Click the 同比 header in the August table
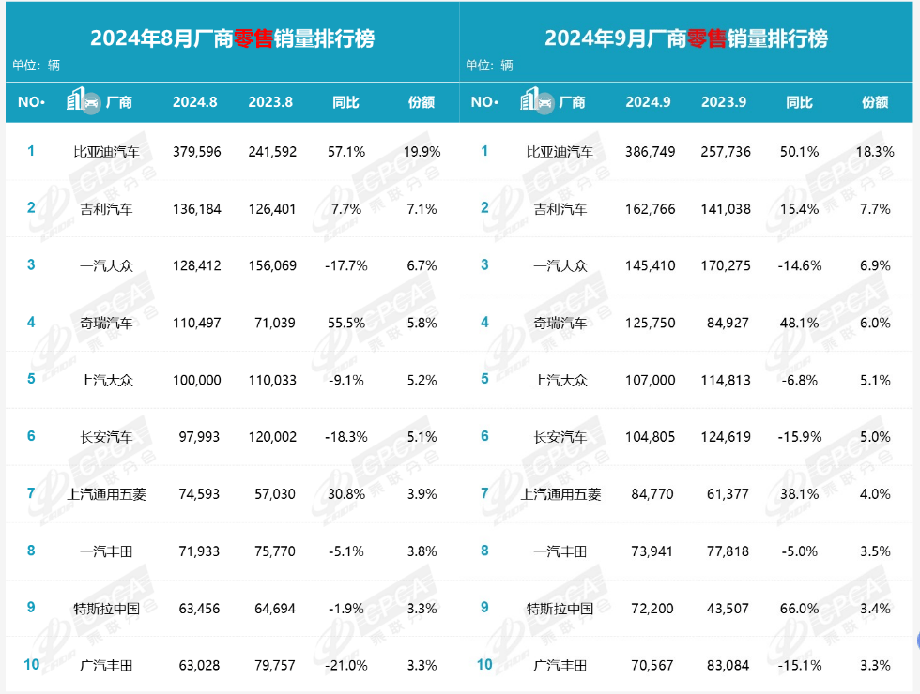 pos(346,102)
